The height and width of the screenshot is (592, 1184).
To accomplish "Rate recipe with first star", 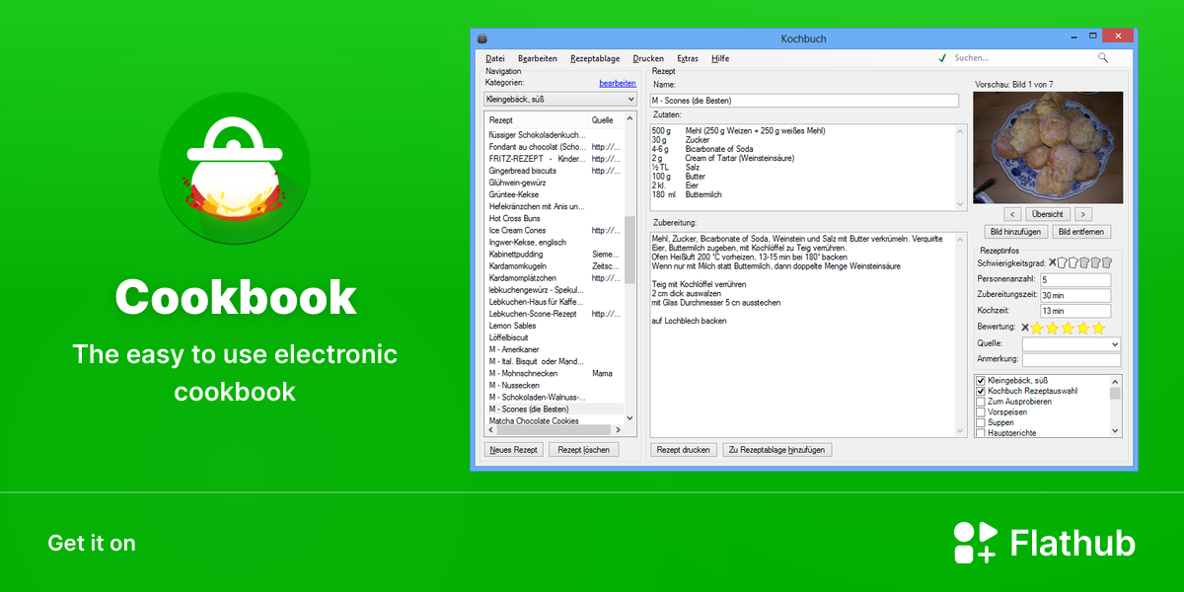I will (x=1038, y=327).
